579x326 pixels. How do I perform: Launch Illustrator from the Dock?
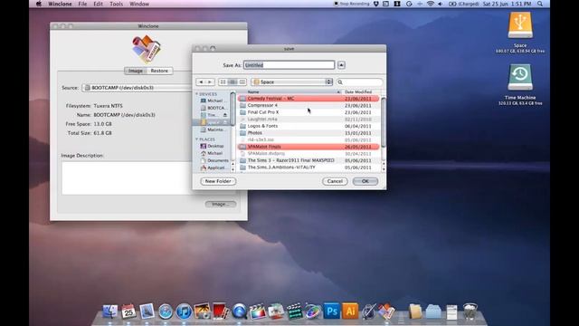point(350,311)
